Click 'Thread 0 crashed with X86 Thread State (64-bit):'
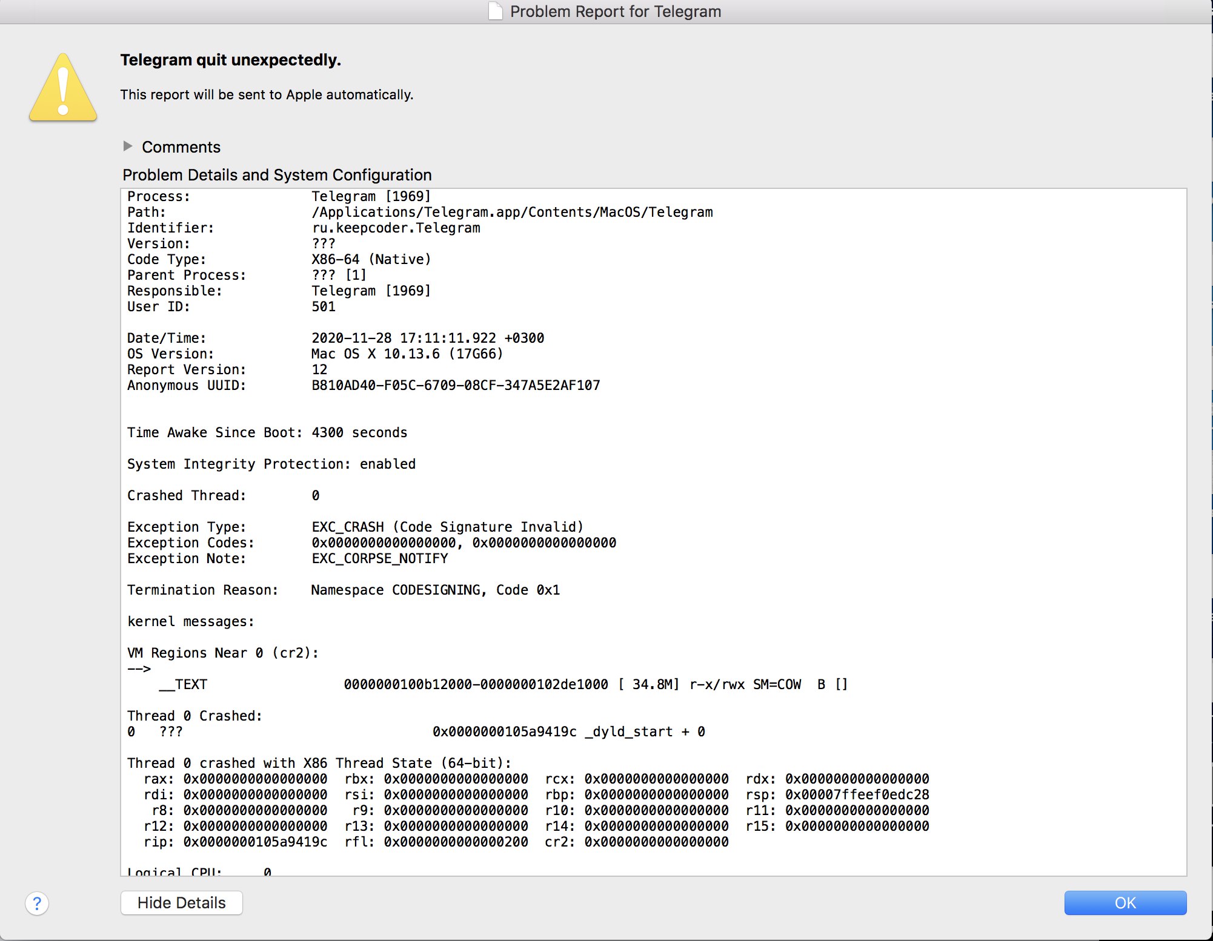 point(319,763)
